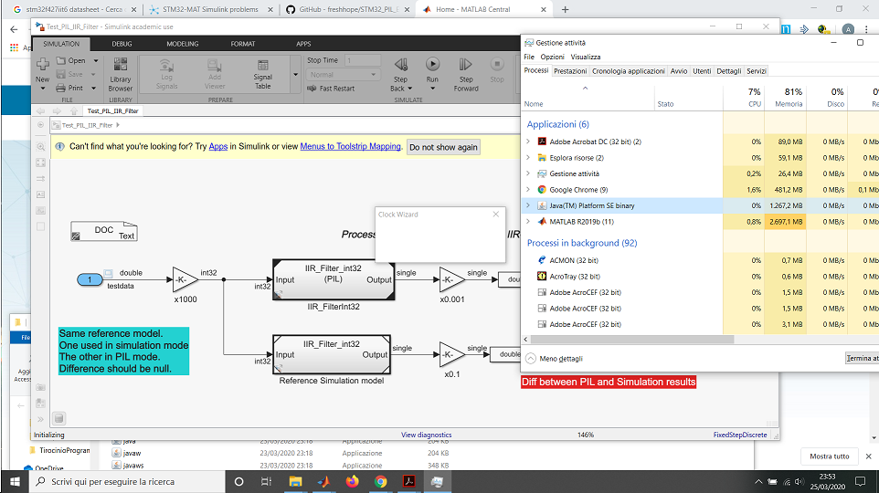Open Opzioni menu in Task Manager

[x=552, y=57]
